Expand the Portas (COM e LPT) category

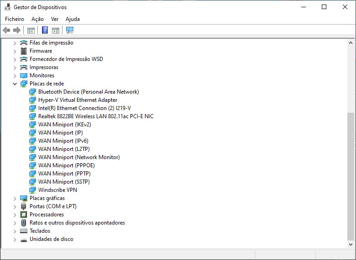click(x=15, y=207)
